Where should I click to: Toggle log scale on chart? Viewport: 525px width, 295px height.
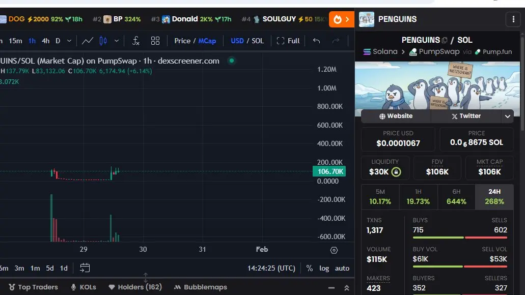tap(324, 268)
